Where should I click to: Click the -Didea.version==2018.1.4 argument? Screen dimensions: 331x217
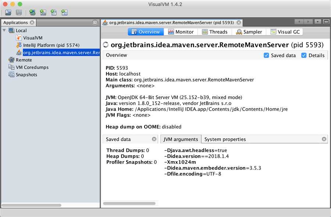point(196,156)
